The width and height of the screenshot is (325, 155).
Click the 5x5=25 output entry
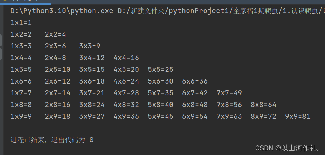coord(161,70)
